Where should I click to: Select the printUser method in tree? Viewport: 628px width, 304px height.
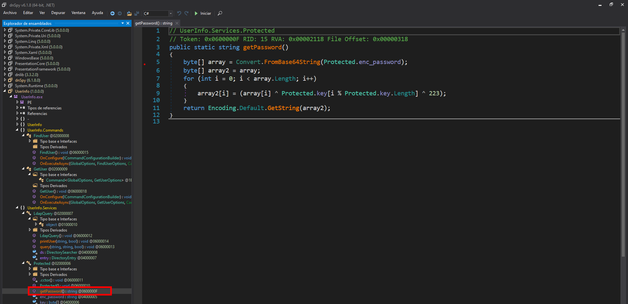(x=48, y=241)
